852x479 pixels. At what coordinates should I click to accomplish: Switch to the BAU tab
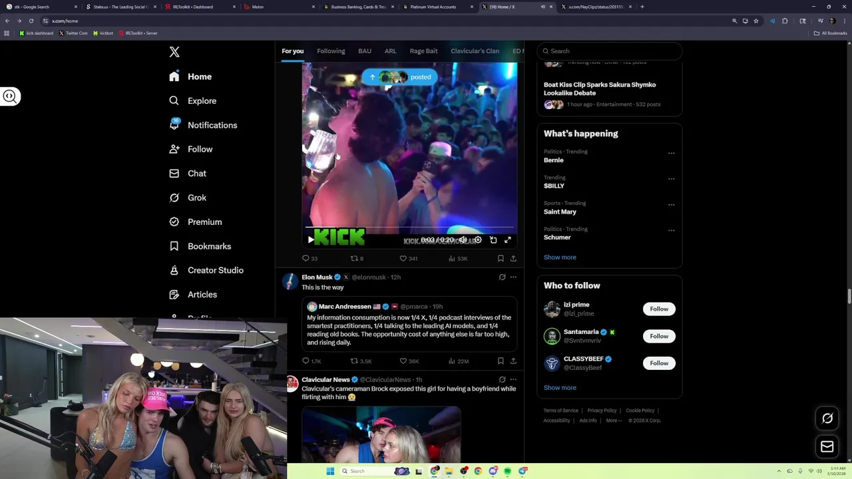[x=365, y=51]
